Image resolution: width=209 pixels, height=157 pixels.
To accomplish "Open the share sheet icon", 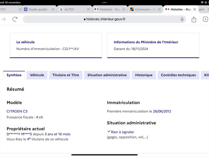I will coord(194,19).
